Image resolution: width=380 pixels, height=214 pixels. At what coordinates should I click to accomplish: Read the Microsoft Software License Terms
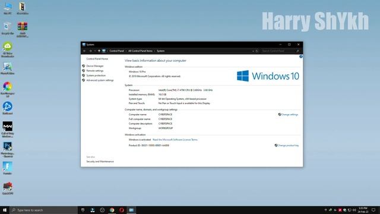(x=175, y=140)
